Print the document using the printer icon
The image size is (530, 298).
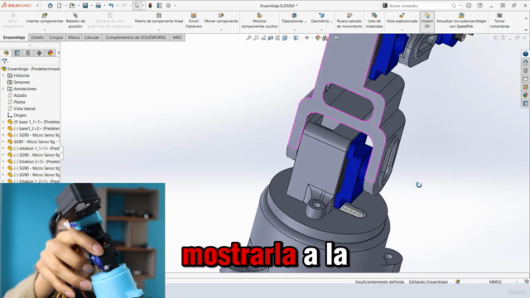[x=98, y=6]
